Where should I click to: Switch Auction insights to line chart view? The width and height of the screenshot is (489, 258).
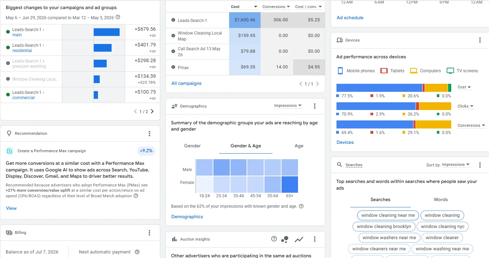pyautogui.click(x=299, y=239)
